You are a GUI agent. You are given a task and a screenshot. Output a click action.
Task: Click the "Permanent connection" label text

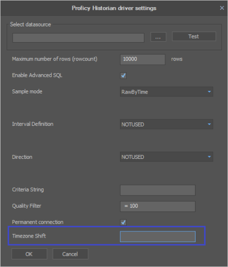[x=37, y=222]
